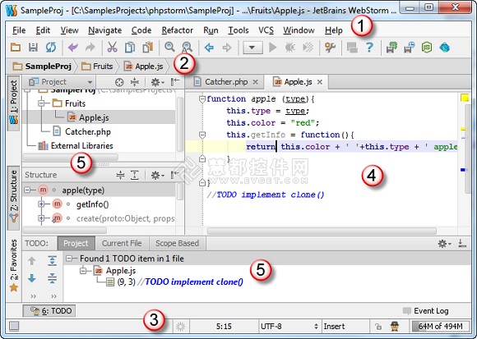This screenshot has height=339, width=477.
Task: Click the Paste clipboard icon
Action: point(148,48)
